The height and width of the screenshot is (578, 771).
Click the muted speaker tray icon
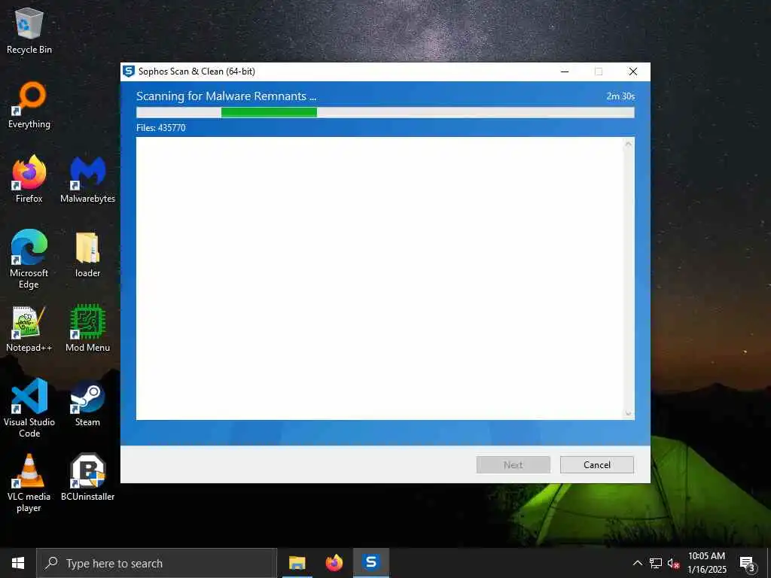point(673,563)
